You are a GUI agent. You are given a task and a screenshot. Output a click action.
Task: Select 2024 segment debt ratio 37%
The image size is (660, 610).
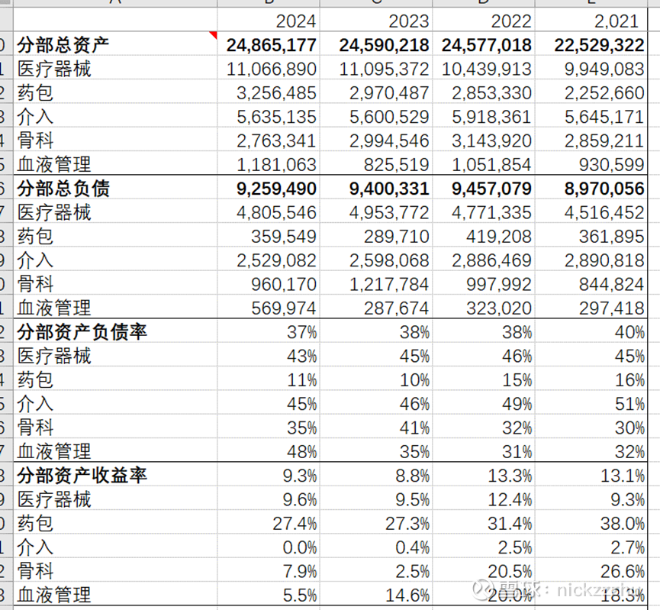[269, 331]
